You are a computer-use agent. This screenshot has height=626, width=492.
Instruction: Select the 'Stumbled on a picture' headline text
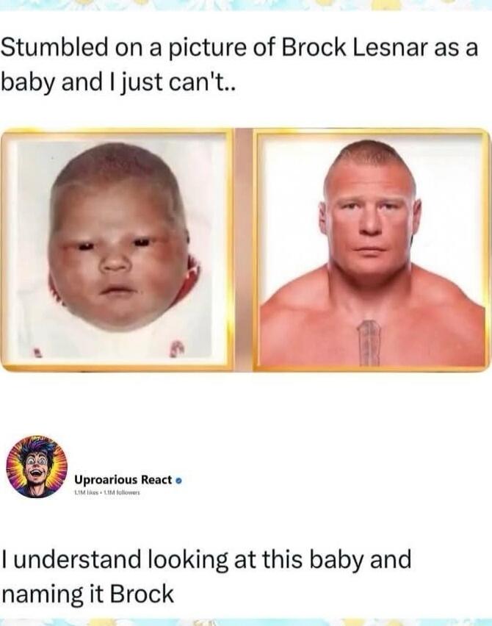[239, 65]
